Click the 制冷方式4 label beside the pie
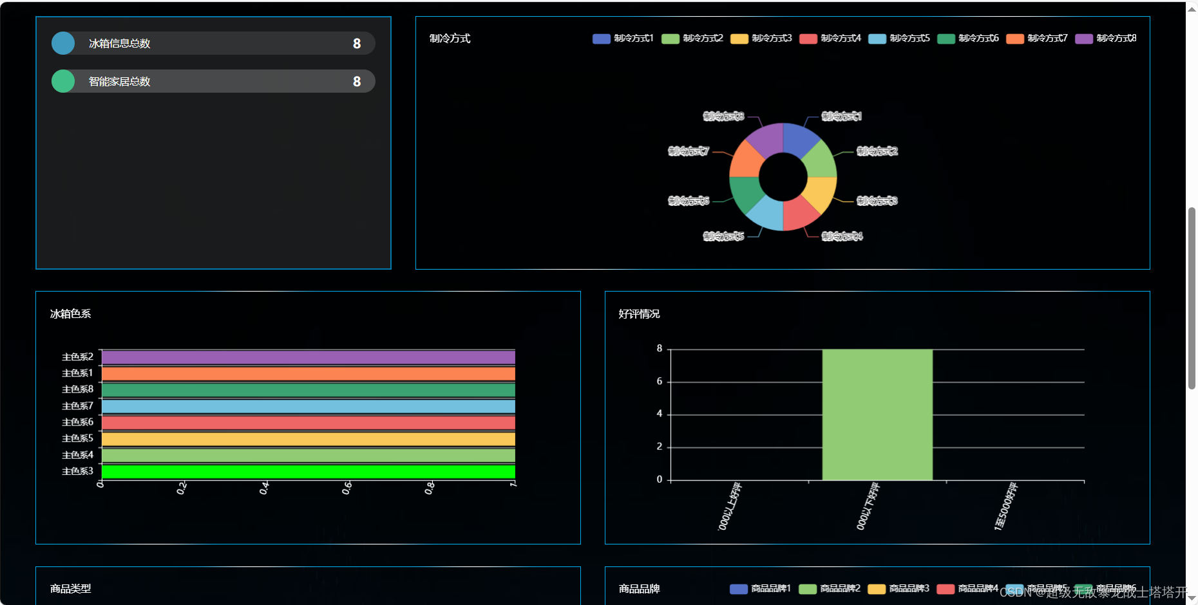 (842, 236)
